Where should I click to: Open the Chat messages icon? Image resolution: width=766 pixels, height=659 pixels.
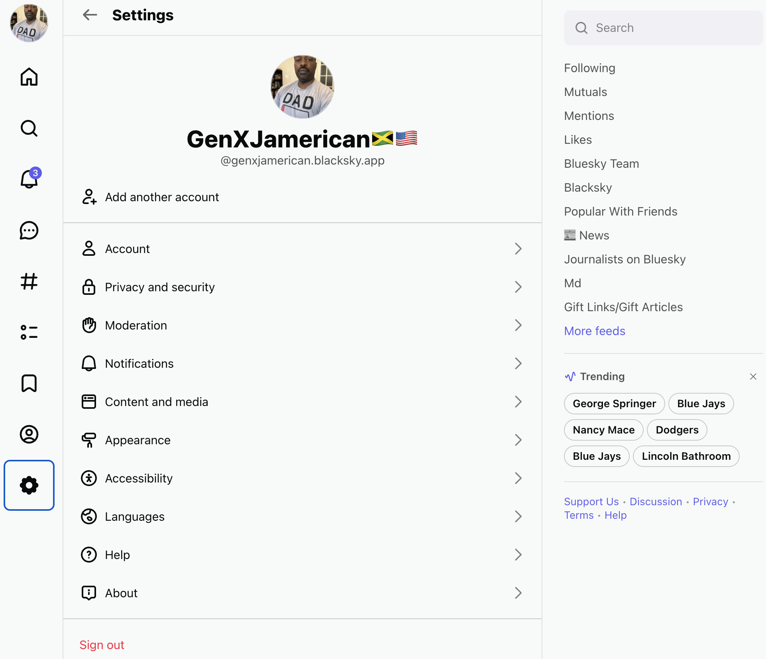[x=29, y=230]
